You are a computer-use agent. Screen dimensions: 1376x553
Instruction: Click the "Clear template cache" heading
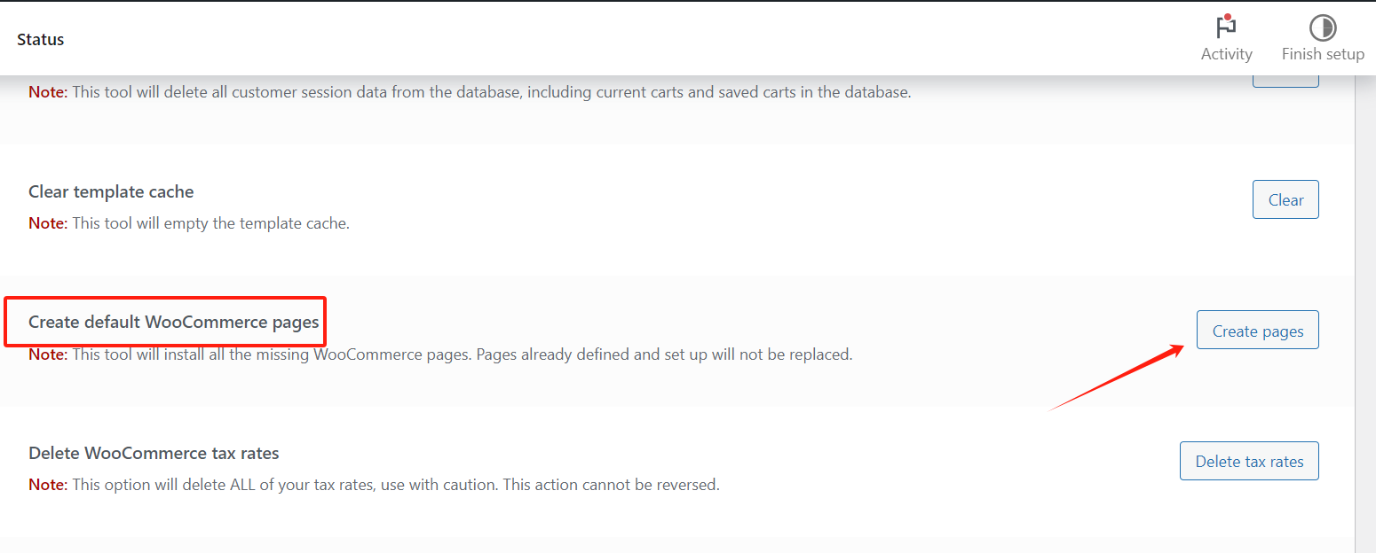coord(111,191)
